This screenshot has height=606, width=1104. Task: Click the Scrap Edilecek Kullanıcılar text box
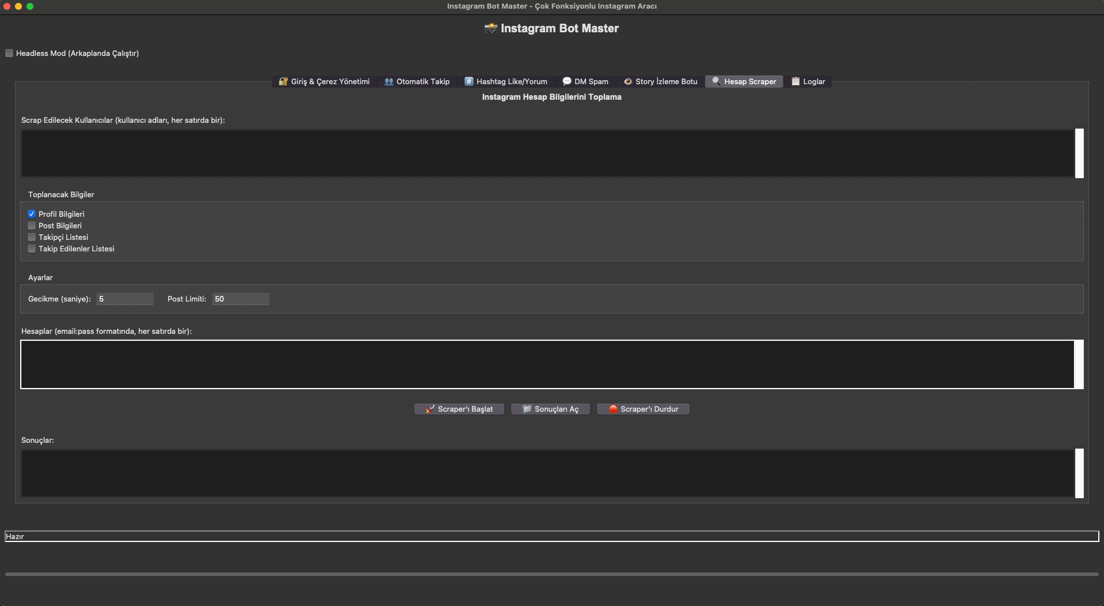pyautogui.click(x=547, y=153)
